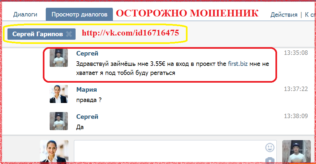316x164 pixels.
Task: Click the recipient's large avatar at bottom right
Action: tap(297, 151)
